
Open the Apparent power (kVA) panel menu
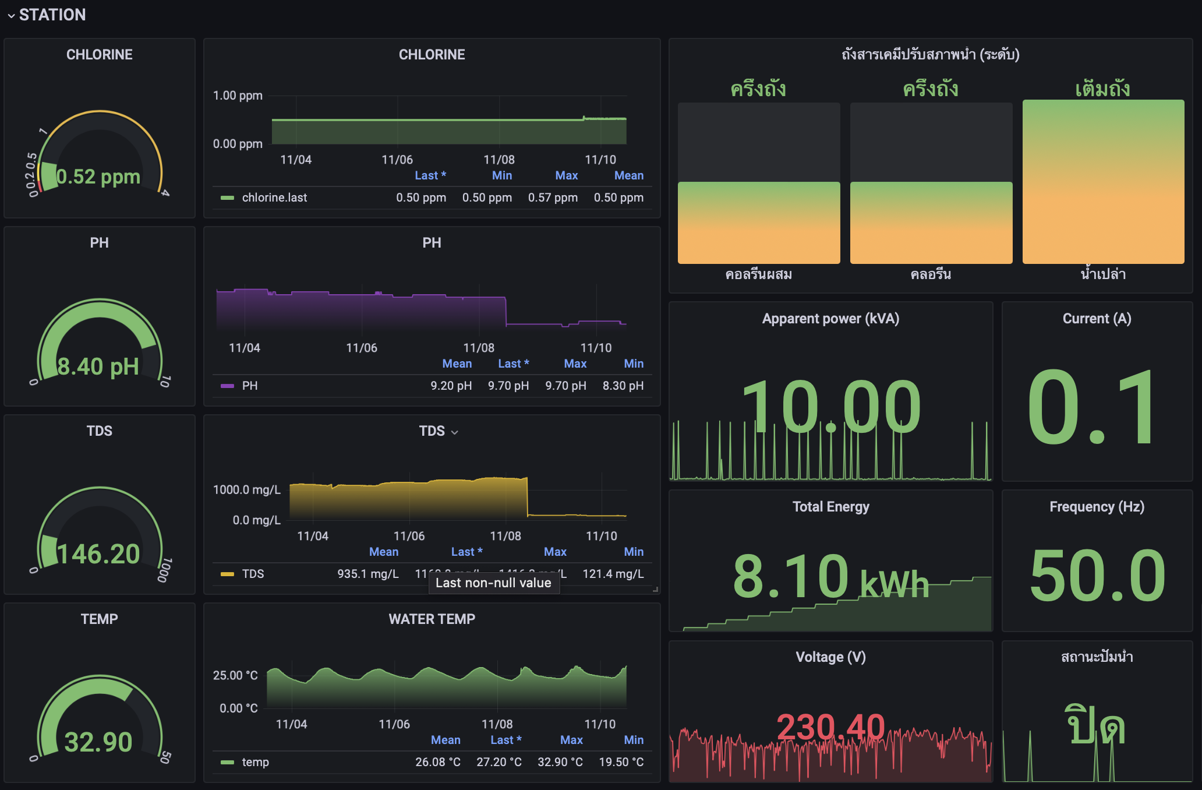[830, 319]
